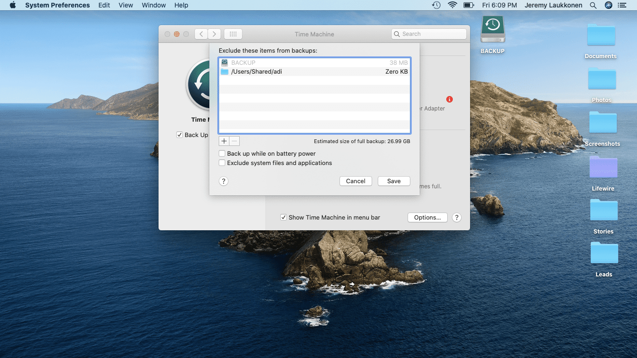The height and width of the screenshot is (358, 637).
Task: Open help button next to Options
Action: point(457,217)
